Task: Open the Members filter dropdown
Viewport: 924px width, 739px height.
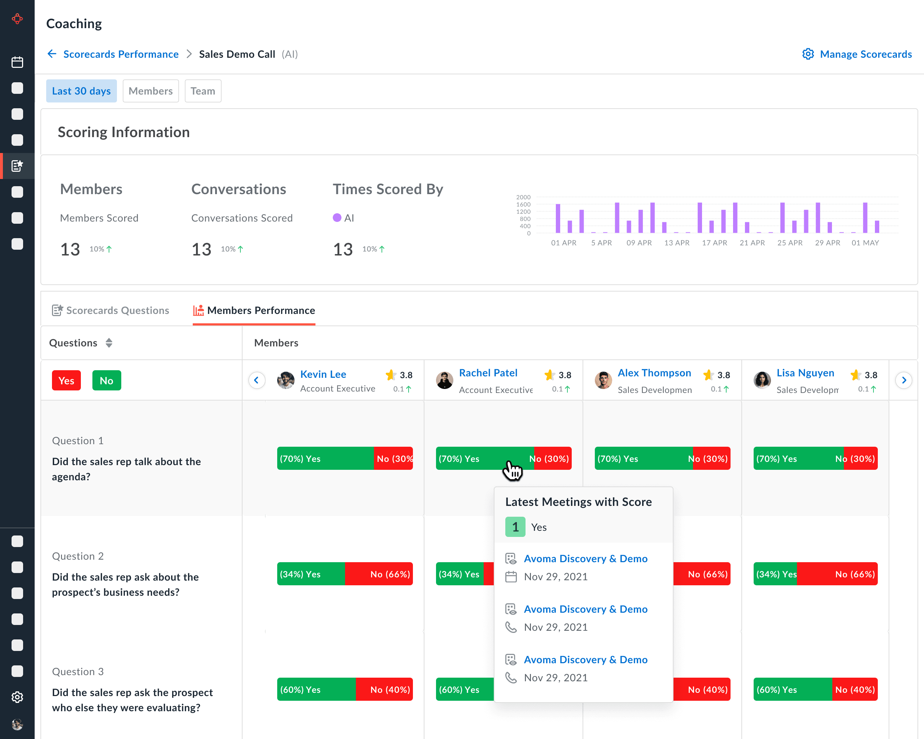Action: (x=151, y=91)
